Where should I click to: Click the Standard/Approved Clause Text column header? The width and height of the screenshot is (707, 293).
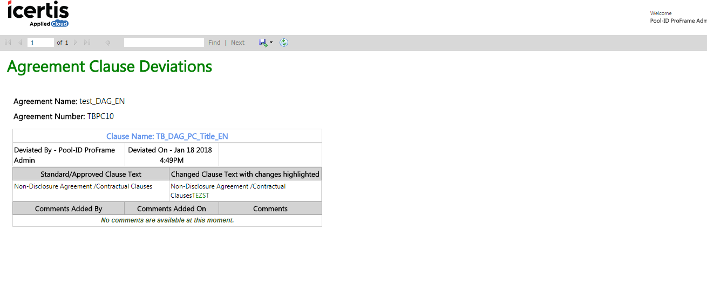[91, 174]
